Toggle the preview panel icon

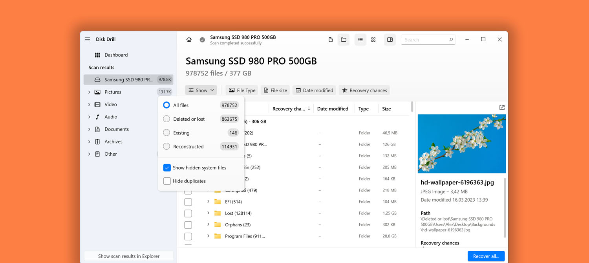389,39
